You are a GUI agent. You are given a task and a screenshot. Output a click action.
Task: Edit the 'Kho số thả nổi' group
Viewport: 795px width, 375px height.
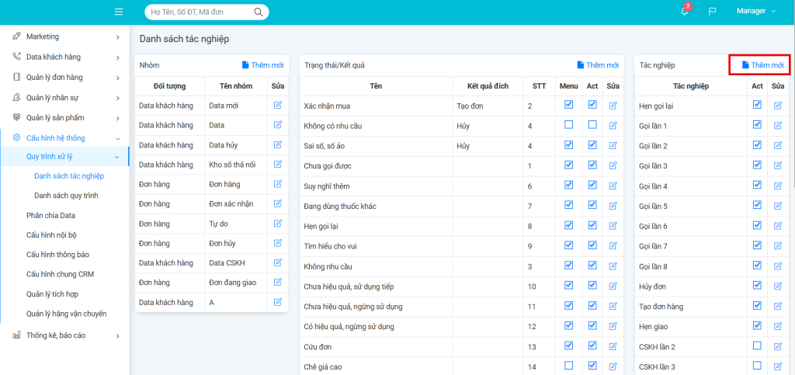pos(278,165)
